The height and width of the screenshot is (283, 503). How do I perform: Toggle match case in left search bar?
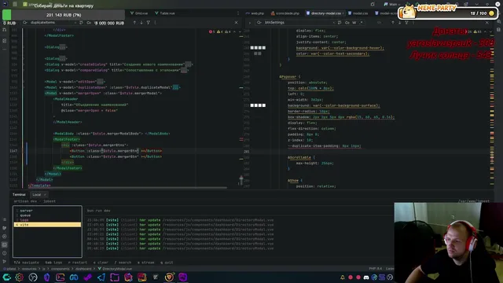[x=89, y=23]
